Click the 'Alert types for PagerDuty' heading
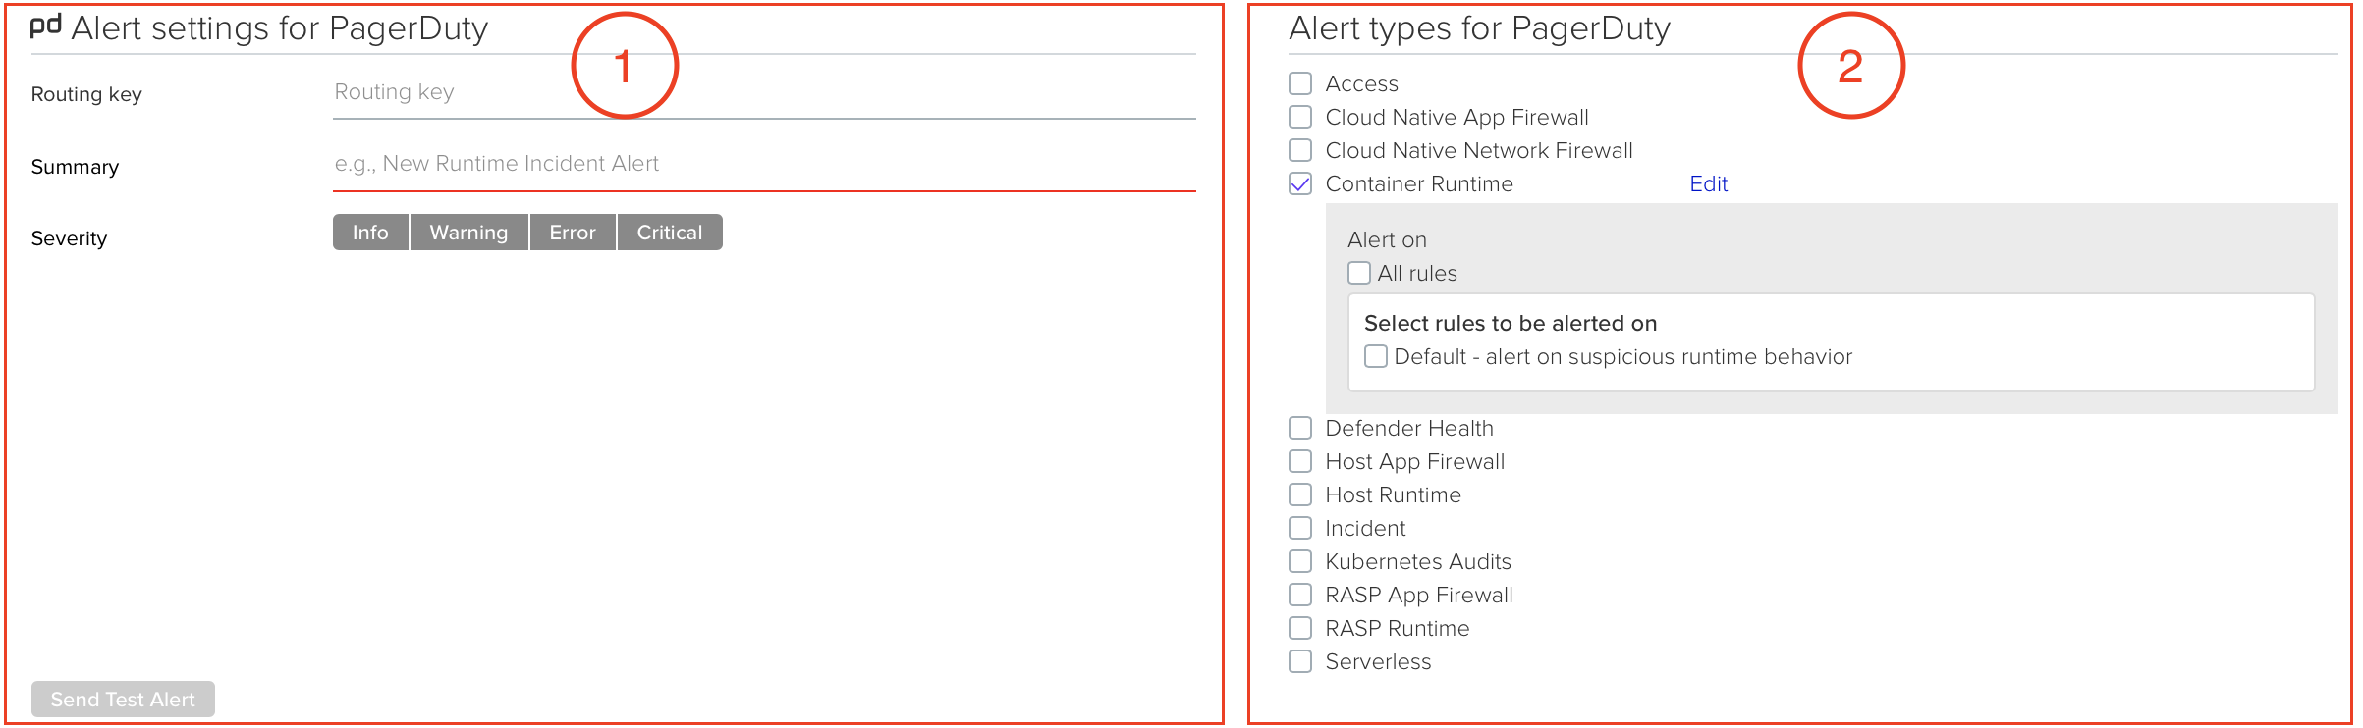Image resolution: width=2363 pixels, height=728 pixels. pyautogui.click(x=1479, y=28)
